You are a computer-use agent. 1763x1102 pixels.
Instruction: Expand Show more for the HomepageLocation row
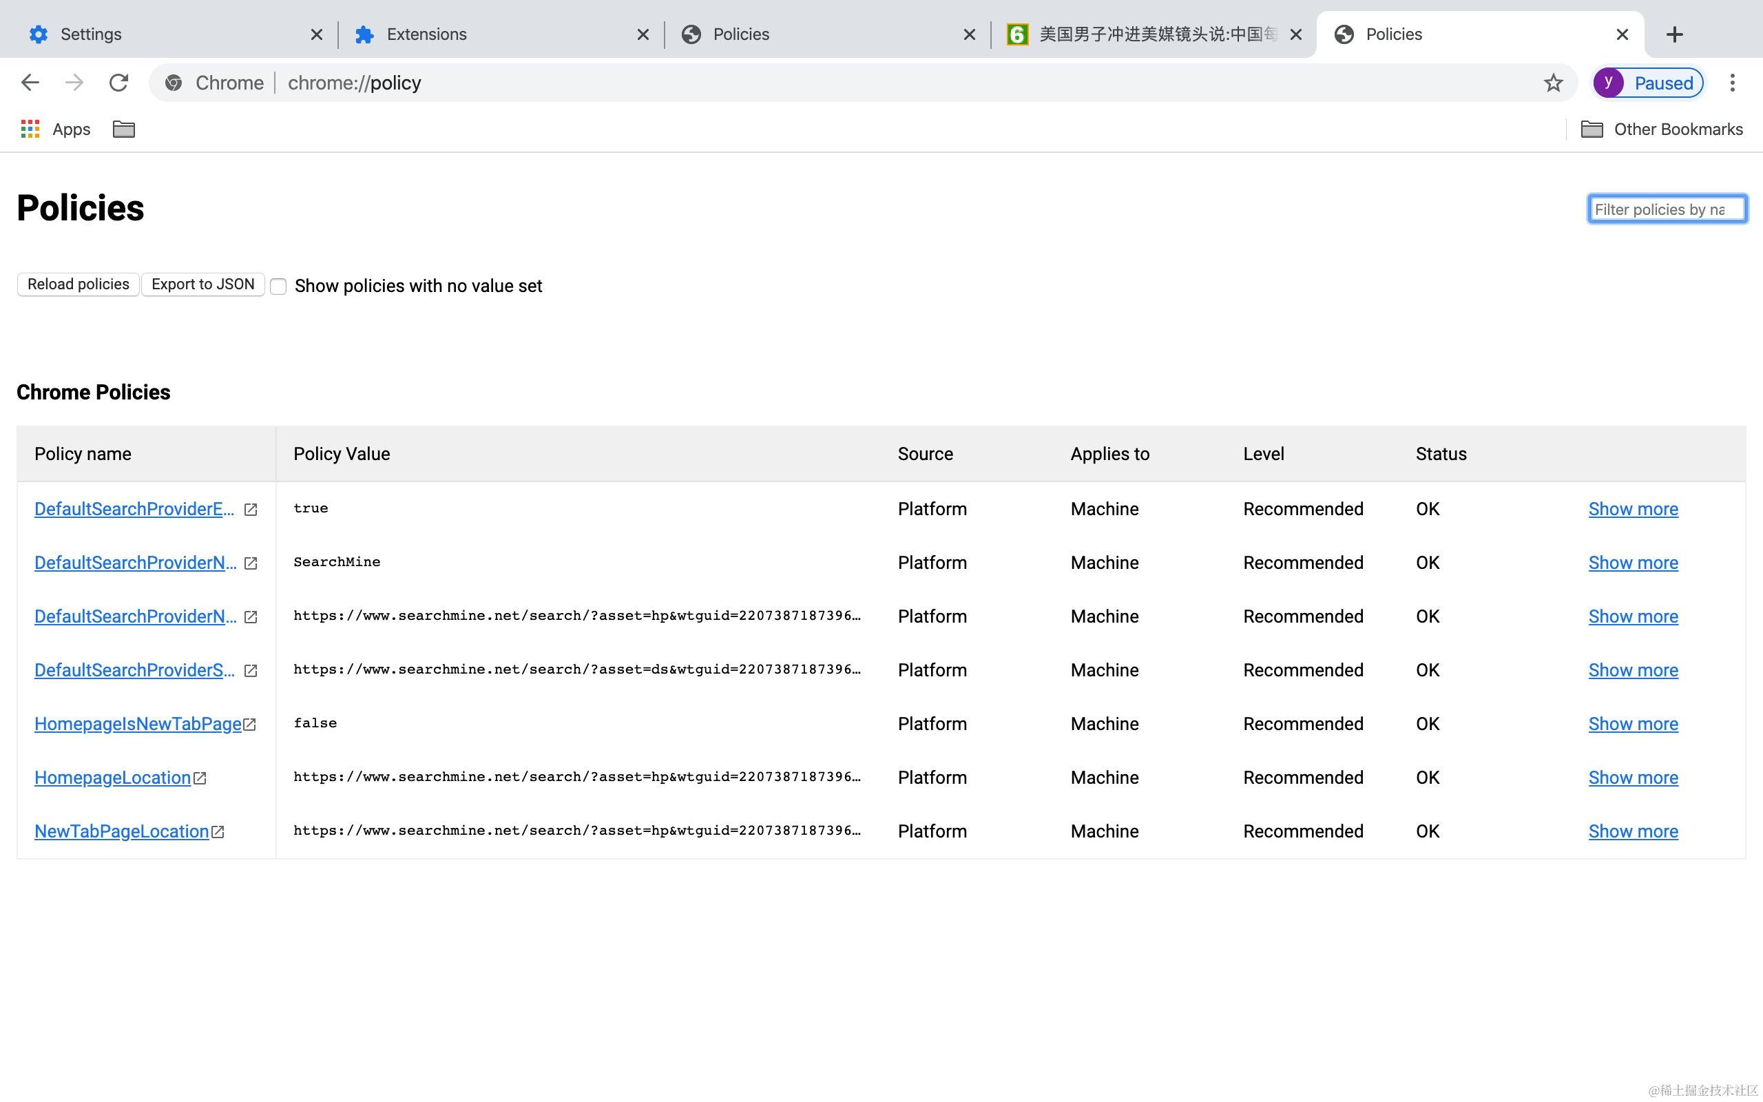tap(1633, 778)
